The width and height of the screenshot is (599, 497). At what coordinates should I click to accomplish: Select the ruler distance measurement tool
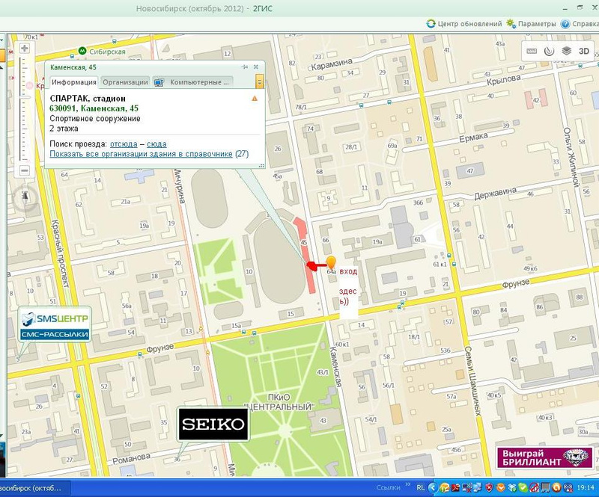[532, 50]
